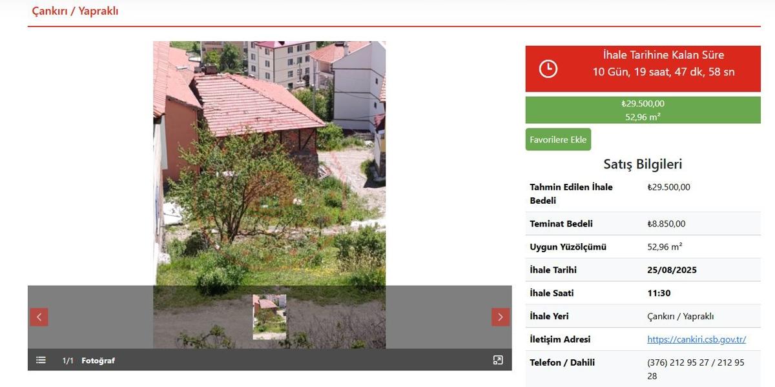775x387 pixels.
Task: Open the cankiri.csb.gov.tr contact link
Action: (x=697, y=339)
